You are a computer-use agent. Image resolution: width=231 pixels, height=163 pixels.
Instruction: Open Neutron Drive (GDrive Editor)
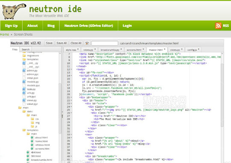[89, 26]
